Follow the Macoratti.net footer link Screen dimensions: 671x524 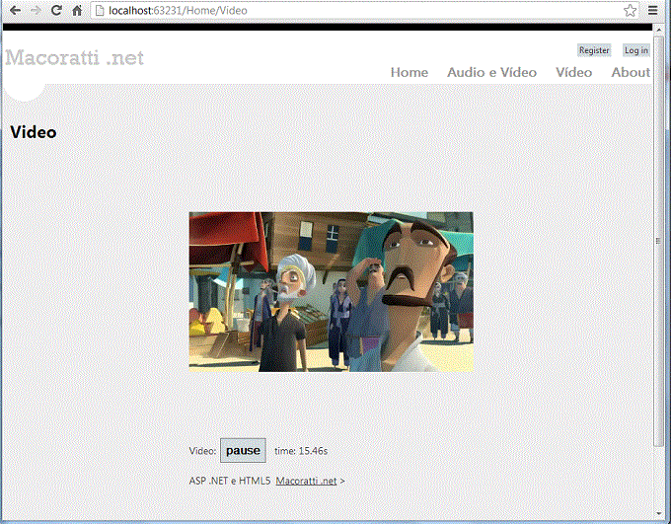click(x=306, y=481)
